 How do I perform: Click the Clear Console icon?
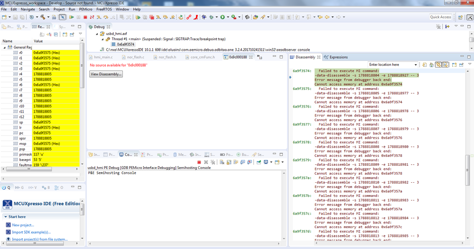tap(222, 162)
